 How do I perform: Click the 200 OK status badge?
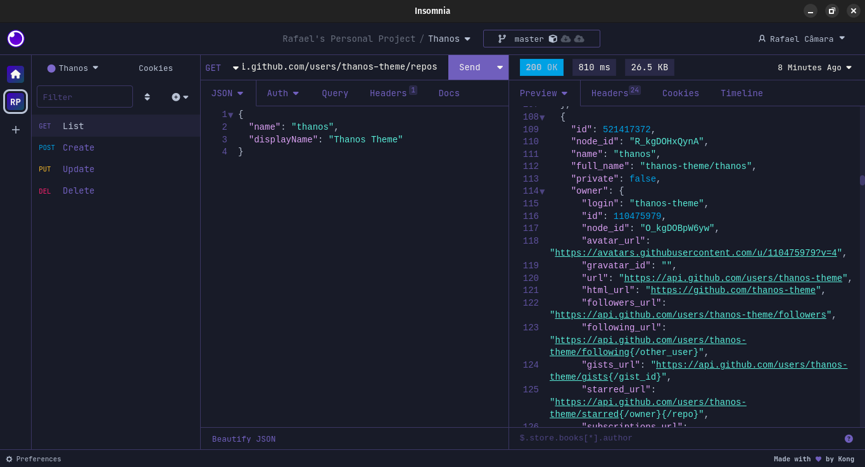(x=541, y=67)
